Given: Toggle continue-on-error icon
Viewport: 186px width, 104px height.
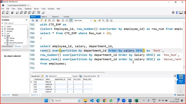Looking at the screenshot, I should pos(58,21).
